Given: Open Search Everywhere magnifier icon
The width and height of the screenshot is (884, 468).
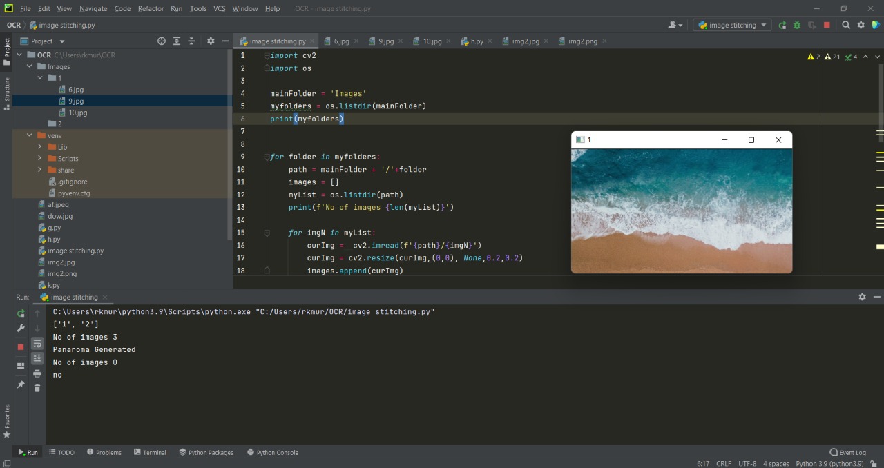Looking at the screenshot, I should tap(846, 25).
